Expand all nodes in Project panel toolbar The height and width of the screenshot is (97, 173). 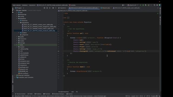pyautogui.click(x=47, y=8)
